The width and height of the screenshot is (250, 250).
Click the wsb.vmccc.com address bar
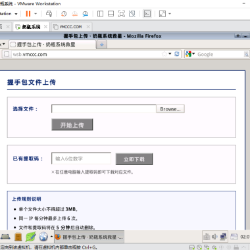coord(86,54)
